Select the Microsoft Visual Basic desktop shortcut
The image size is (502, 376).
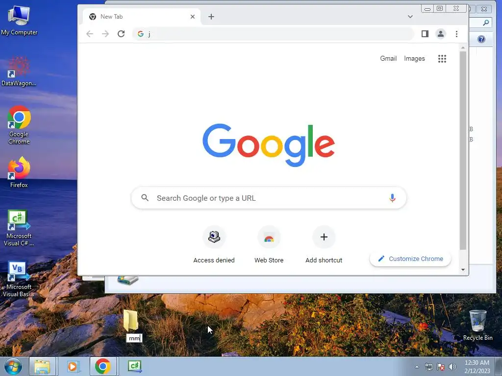pos(19,279)
